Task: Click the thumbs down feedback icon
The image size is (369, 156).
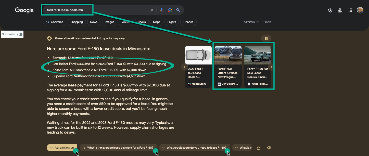Action: pos(269,148)
